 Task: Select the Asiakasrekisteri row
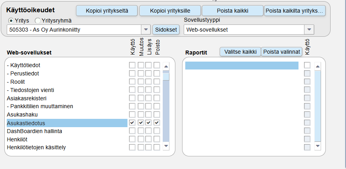67,98
